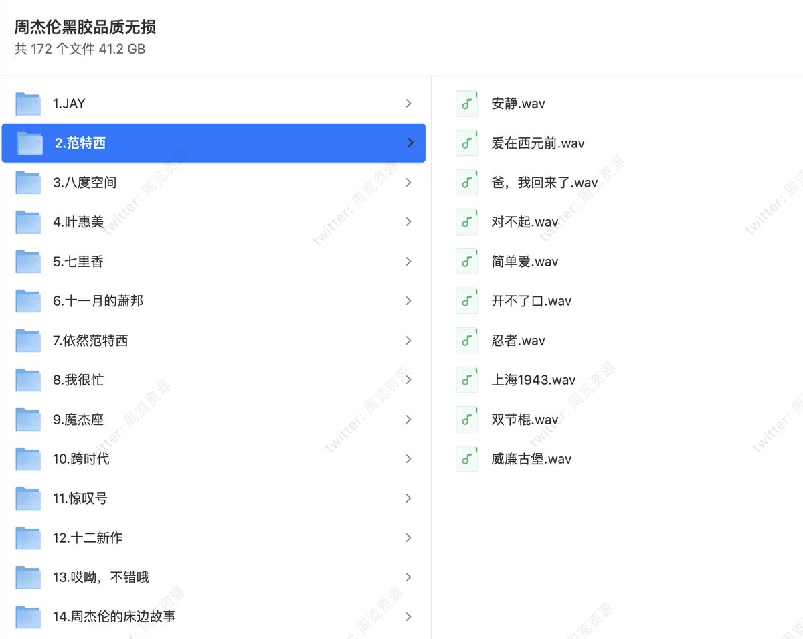The height and width of the screenshot is (639, 803).
Task: Select the file name 安静.wav
Action: [518, 104]
